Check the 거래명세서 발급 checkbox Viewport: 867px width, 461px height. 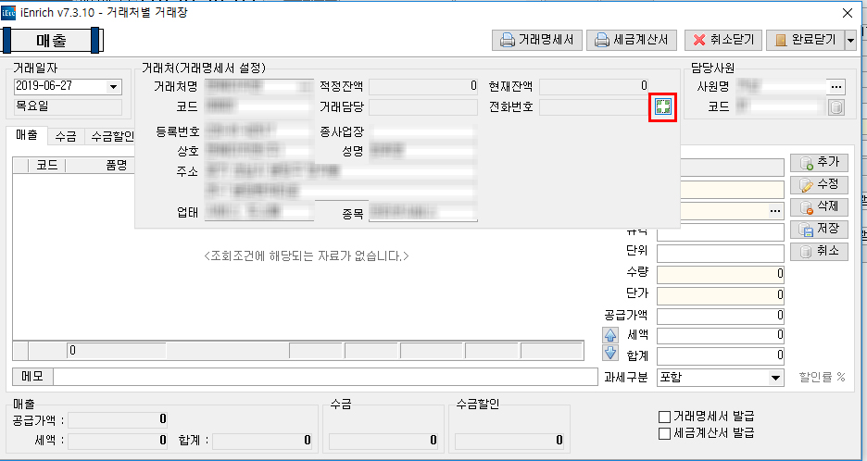pos(663,416)
